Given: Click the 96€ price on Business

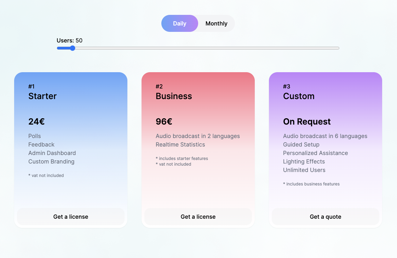Looking at the screenshot, I should 164,121.
